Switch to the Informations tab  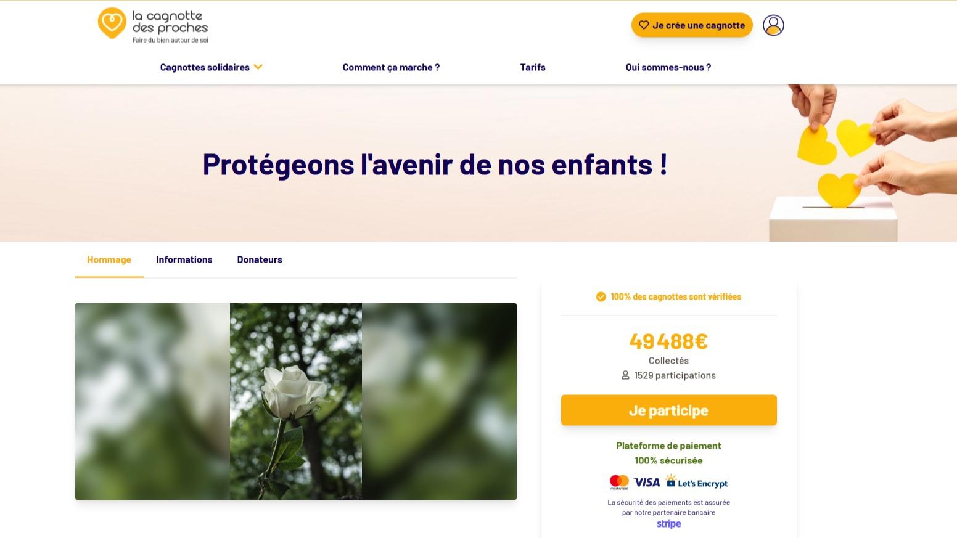[x=184, y=259]
